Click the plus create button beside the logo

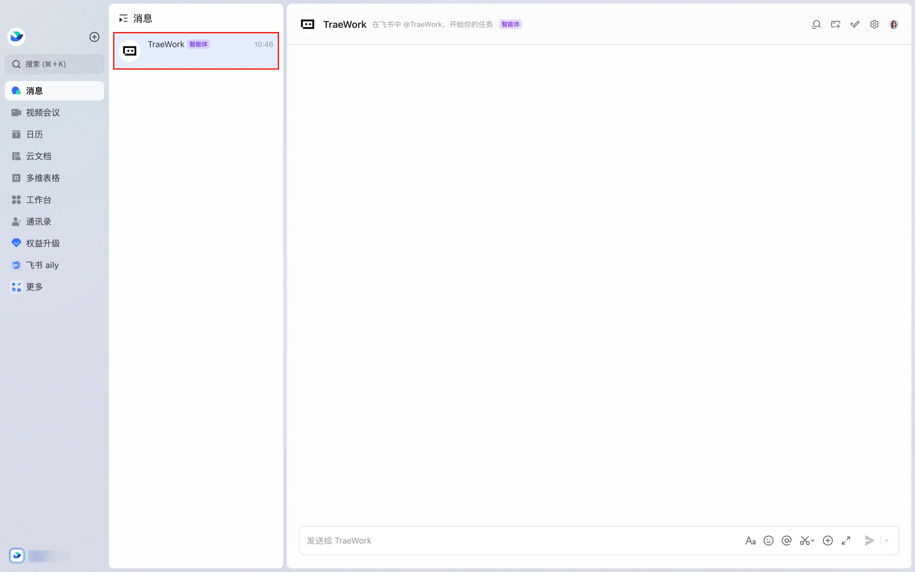pos(94,37)
